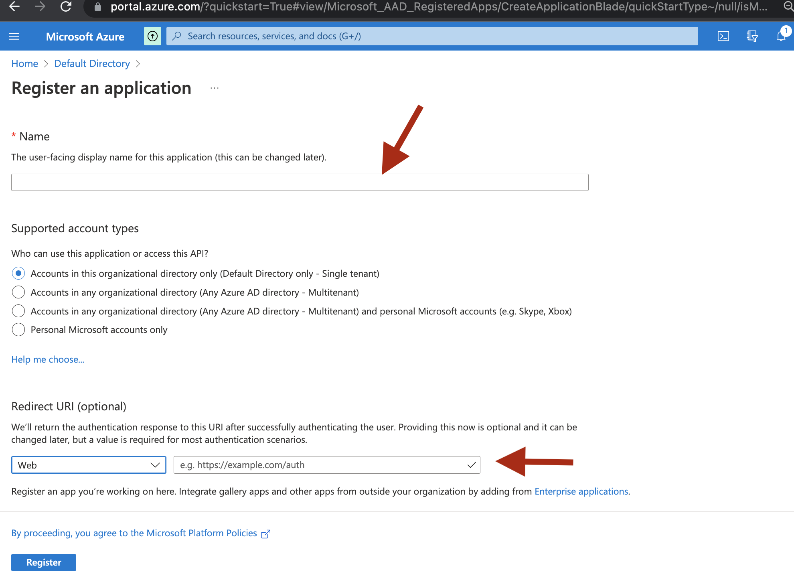Open the Cloud Shell icon
Image resolution: width=794 pixels, height=572 pixels.
click(723, 36)
